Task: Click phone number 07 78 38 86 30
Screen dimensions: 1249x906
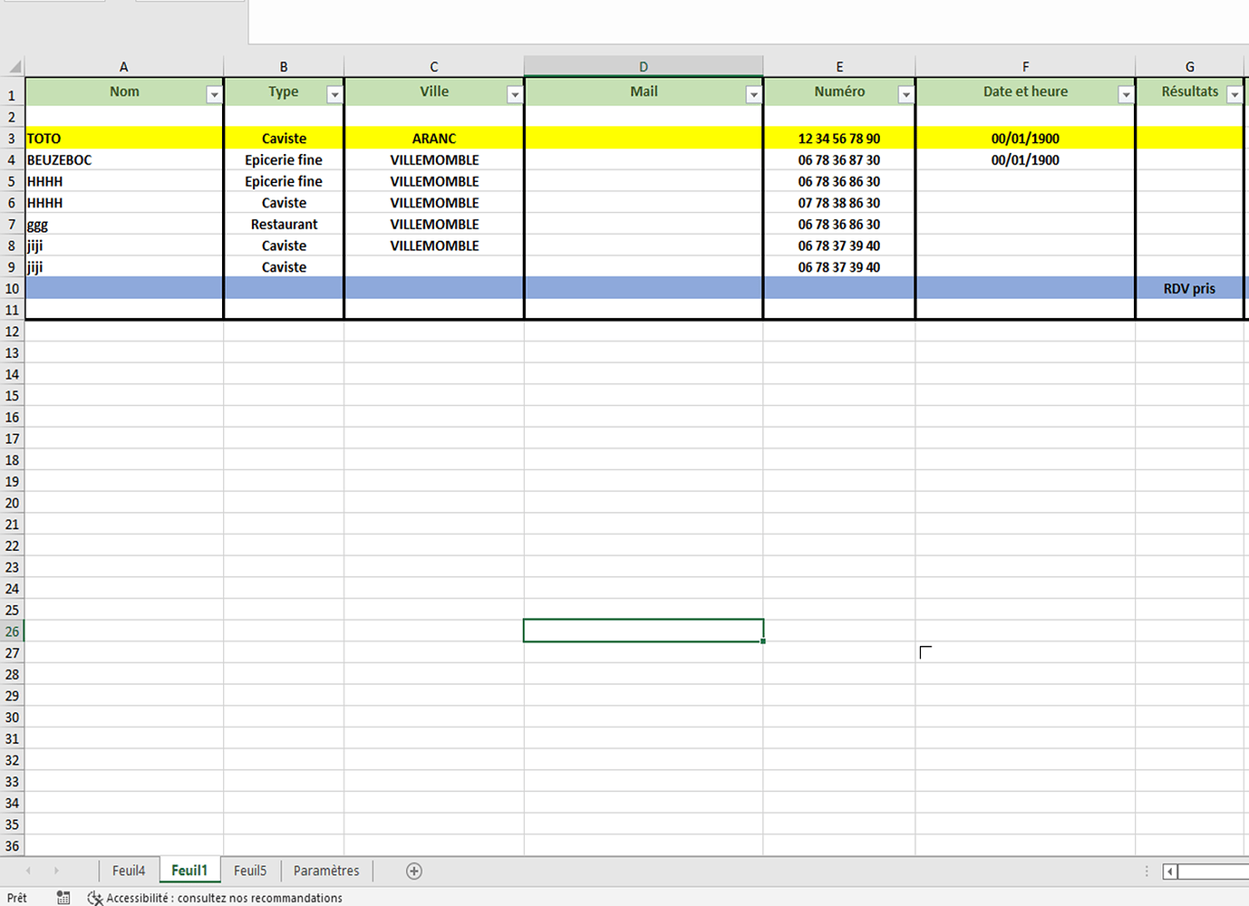Action: pos(839,203)
